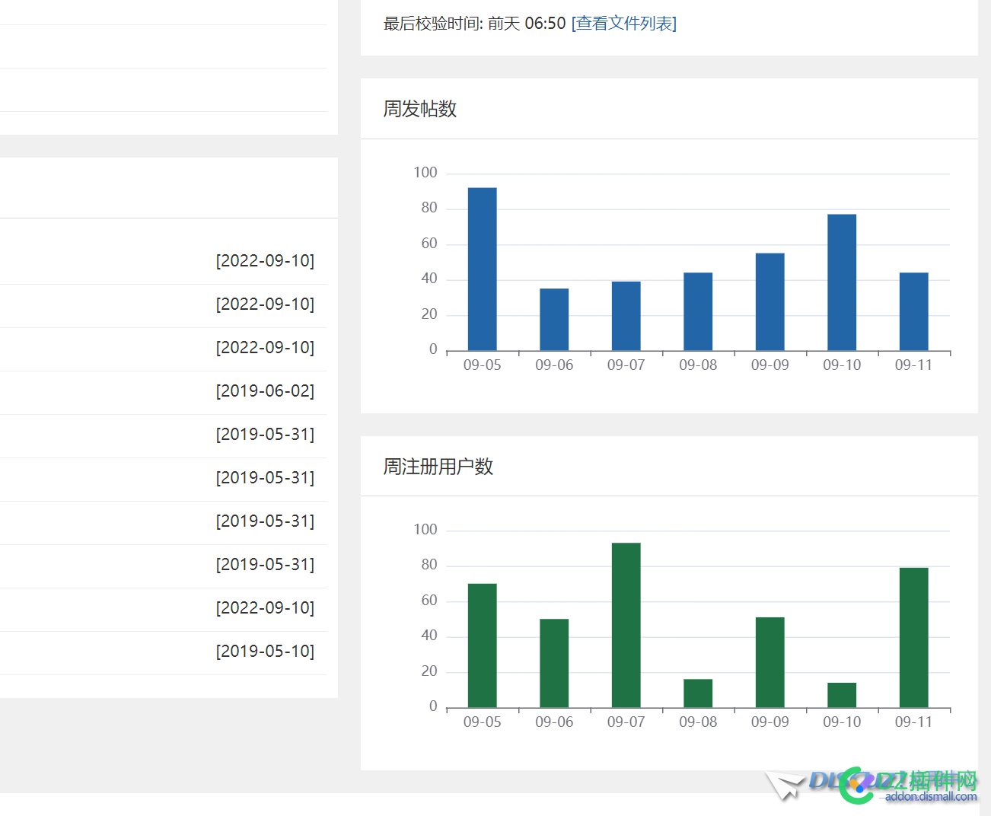The image size is (991, 816).
Task: Click the 09-10 blue bar in 周发帖数 chart
Action: click(x=842, y=282)
